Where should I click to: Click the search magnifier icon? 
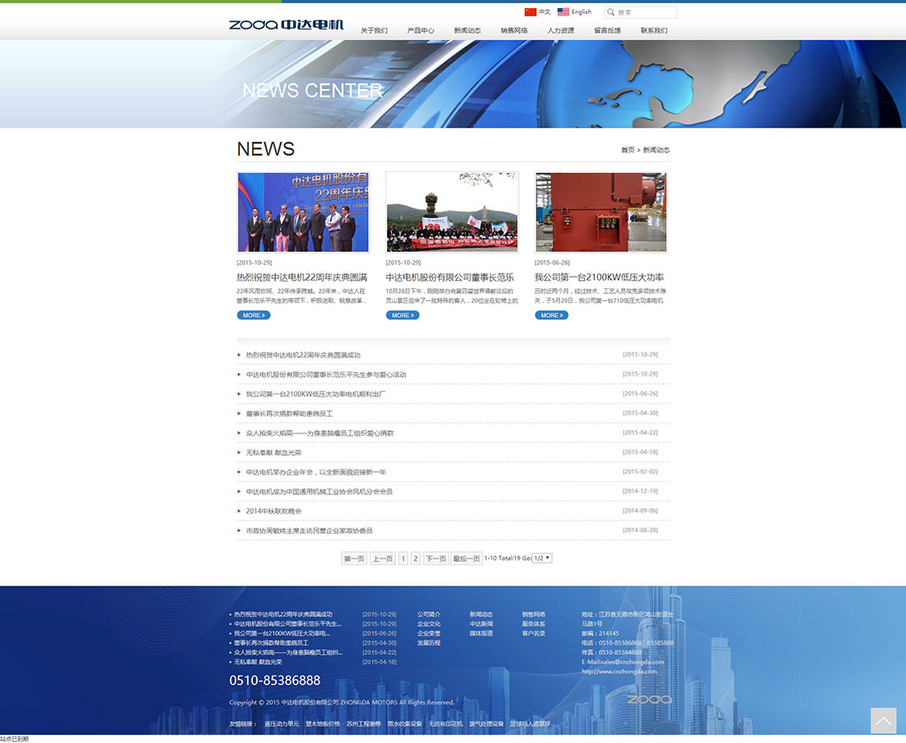click(x=610, y=12)
